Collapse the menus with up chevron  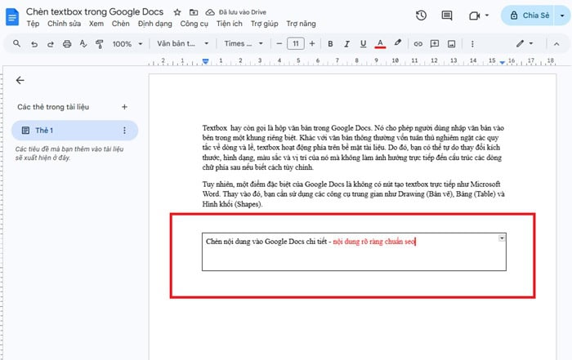tap(556, 44)
